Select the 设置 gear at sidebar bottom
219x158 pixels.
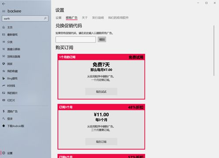click(4, 153)
